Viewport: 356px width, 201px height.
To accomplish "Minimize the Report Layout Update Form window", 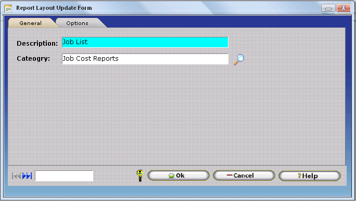I will [x=328, y=8].
